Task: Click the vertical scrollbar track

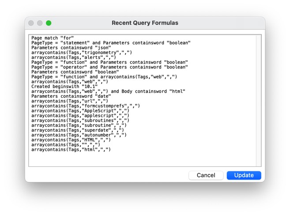Action: (259, 101)
